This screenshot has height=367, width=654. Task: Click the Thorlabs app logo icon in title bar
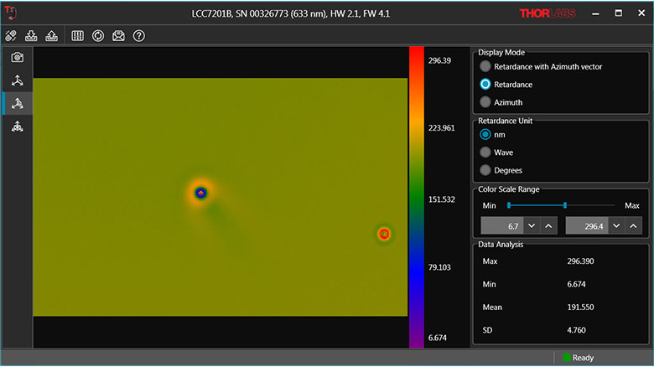11,13
